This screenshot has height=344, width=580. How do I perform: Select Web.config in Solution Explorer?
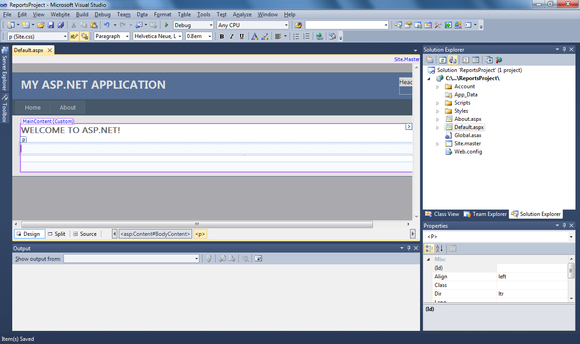(x=468, y=152)
